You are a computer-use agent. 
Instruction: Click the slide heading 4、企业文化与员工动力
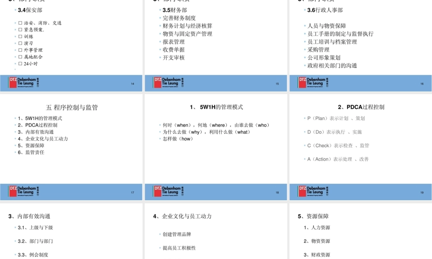[182, 216]
